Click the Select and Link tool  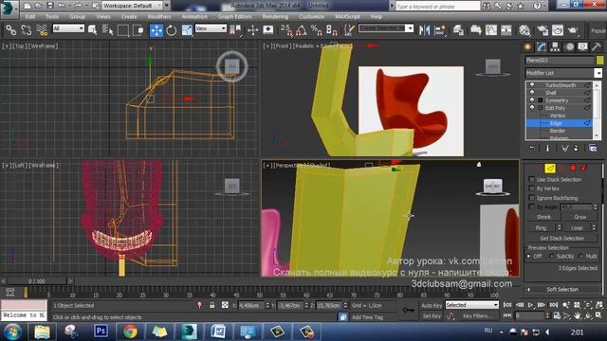point(10,29)
